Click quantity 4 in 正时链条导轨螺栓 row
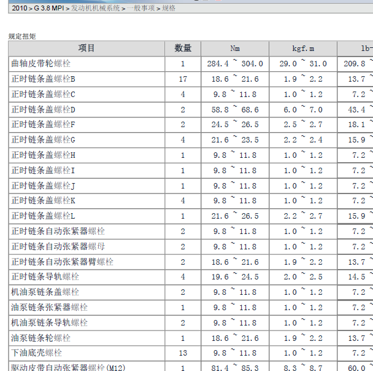Image resolution: width=373 pixels, height=371 pixels. [183, 276]
